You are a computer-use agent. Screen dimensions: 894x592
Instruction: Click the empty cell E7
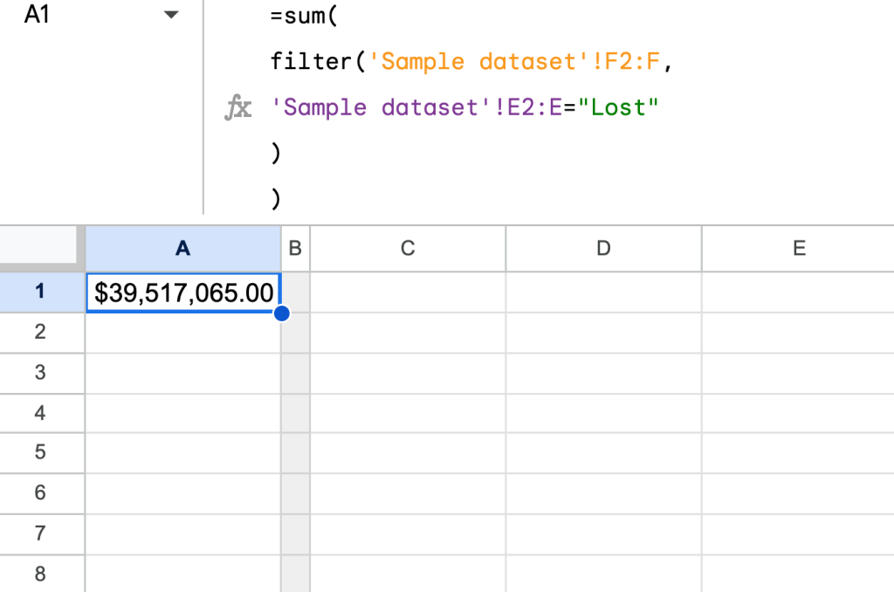[798, 533]
